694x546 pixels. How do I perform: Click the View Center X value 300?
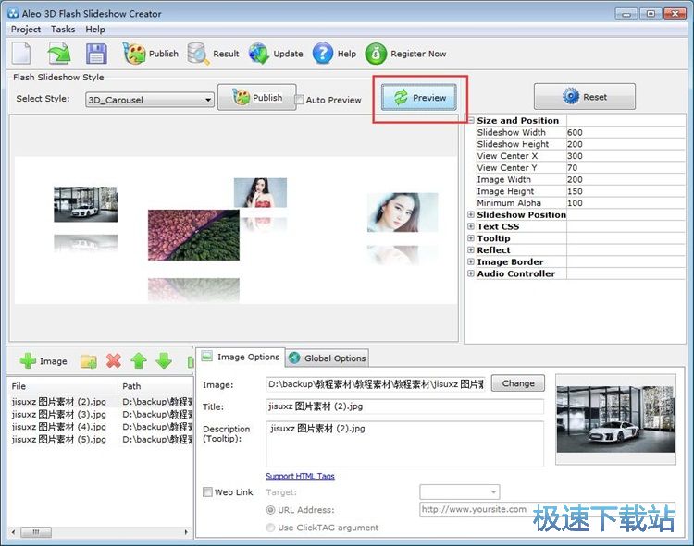[x=626, y=156]
